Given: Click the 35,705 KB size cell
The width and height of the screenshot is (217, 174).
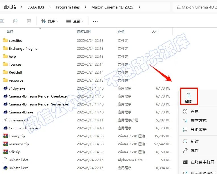Looking at the screenshot, I should tap(162, 136).
